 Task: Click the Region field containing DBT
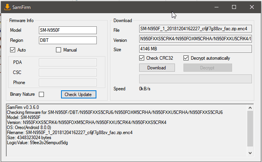(x=68, y=40)
